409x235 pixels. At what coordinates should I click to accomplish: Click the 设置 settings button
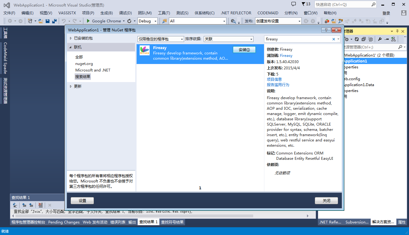click(82, 201)
